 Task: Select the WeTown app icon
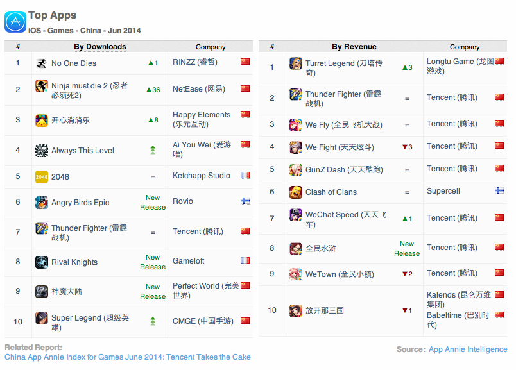pyautogui.click(x=295, y=274)
